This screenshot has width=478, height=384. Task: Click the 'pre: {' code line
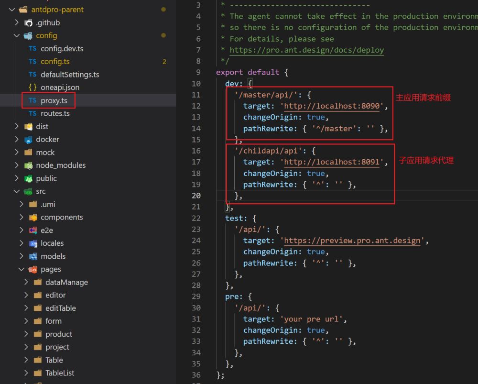point(239,296)
